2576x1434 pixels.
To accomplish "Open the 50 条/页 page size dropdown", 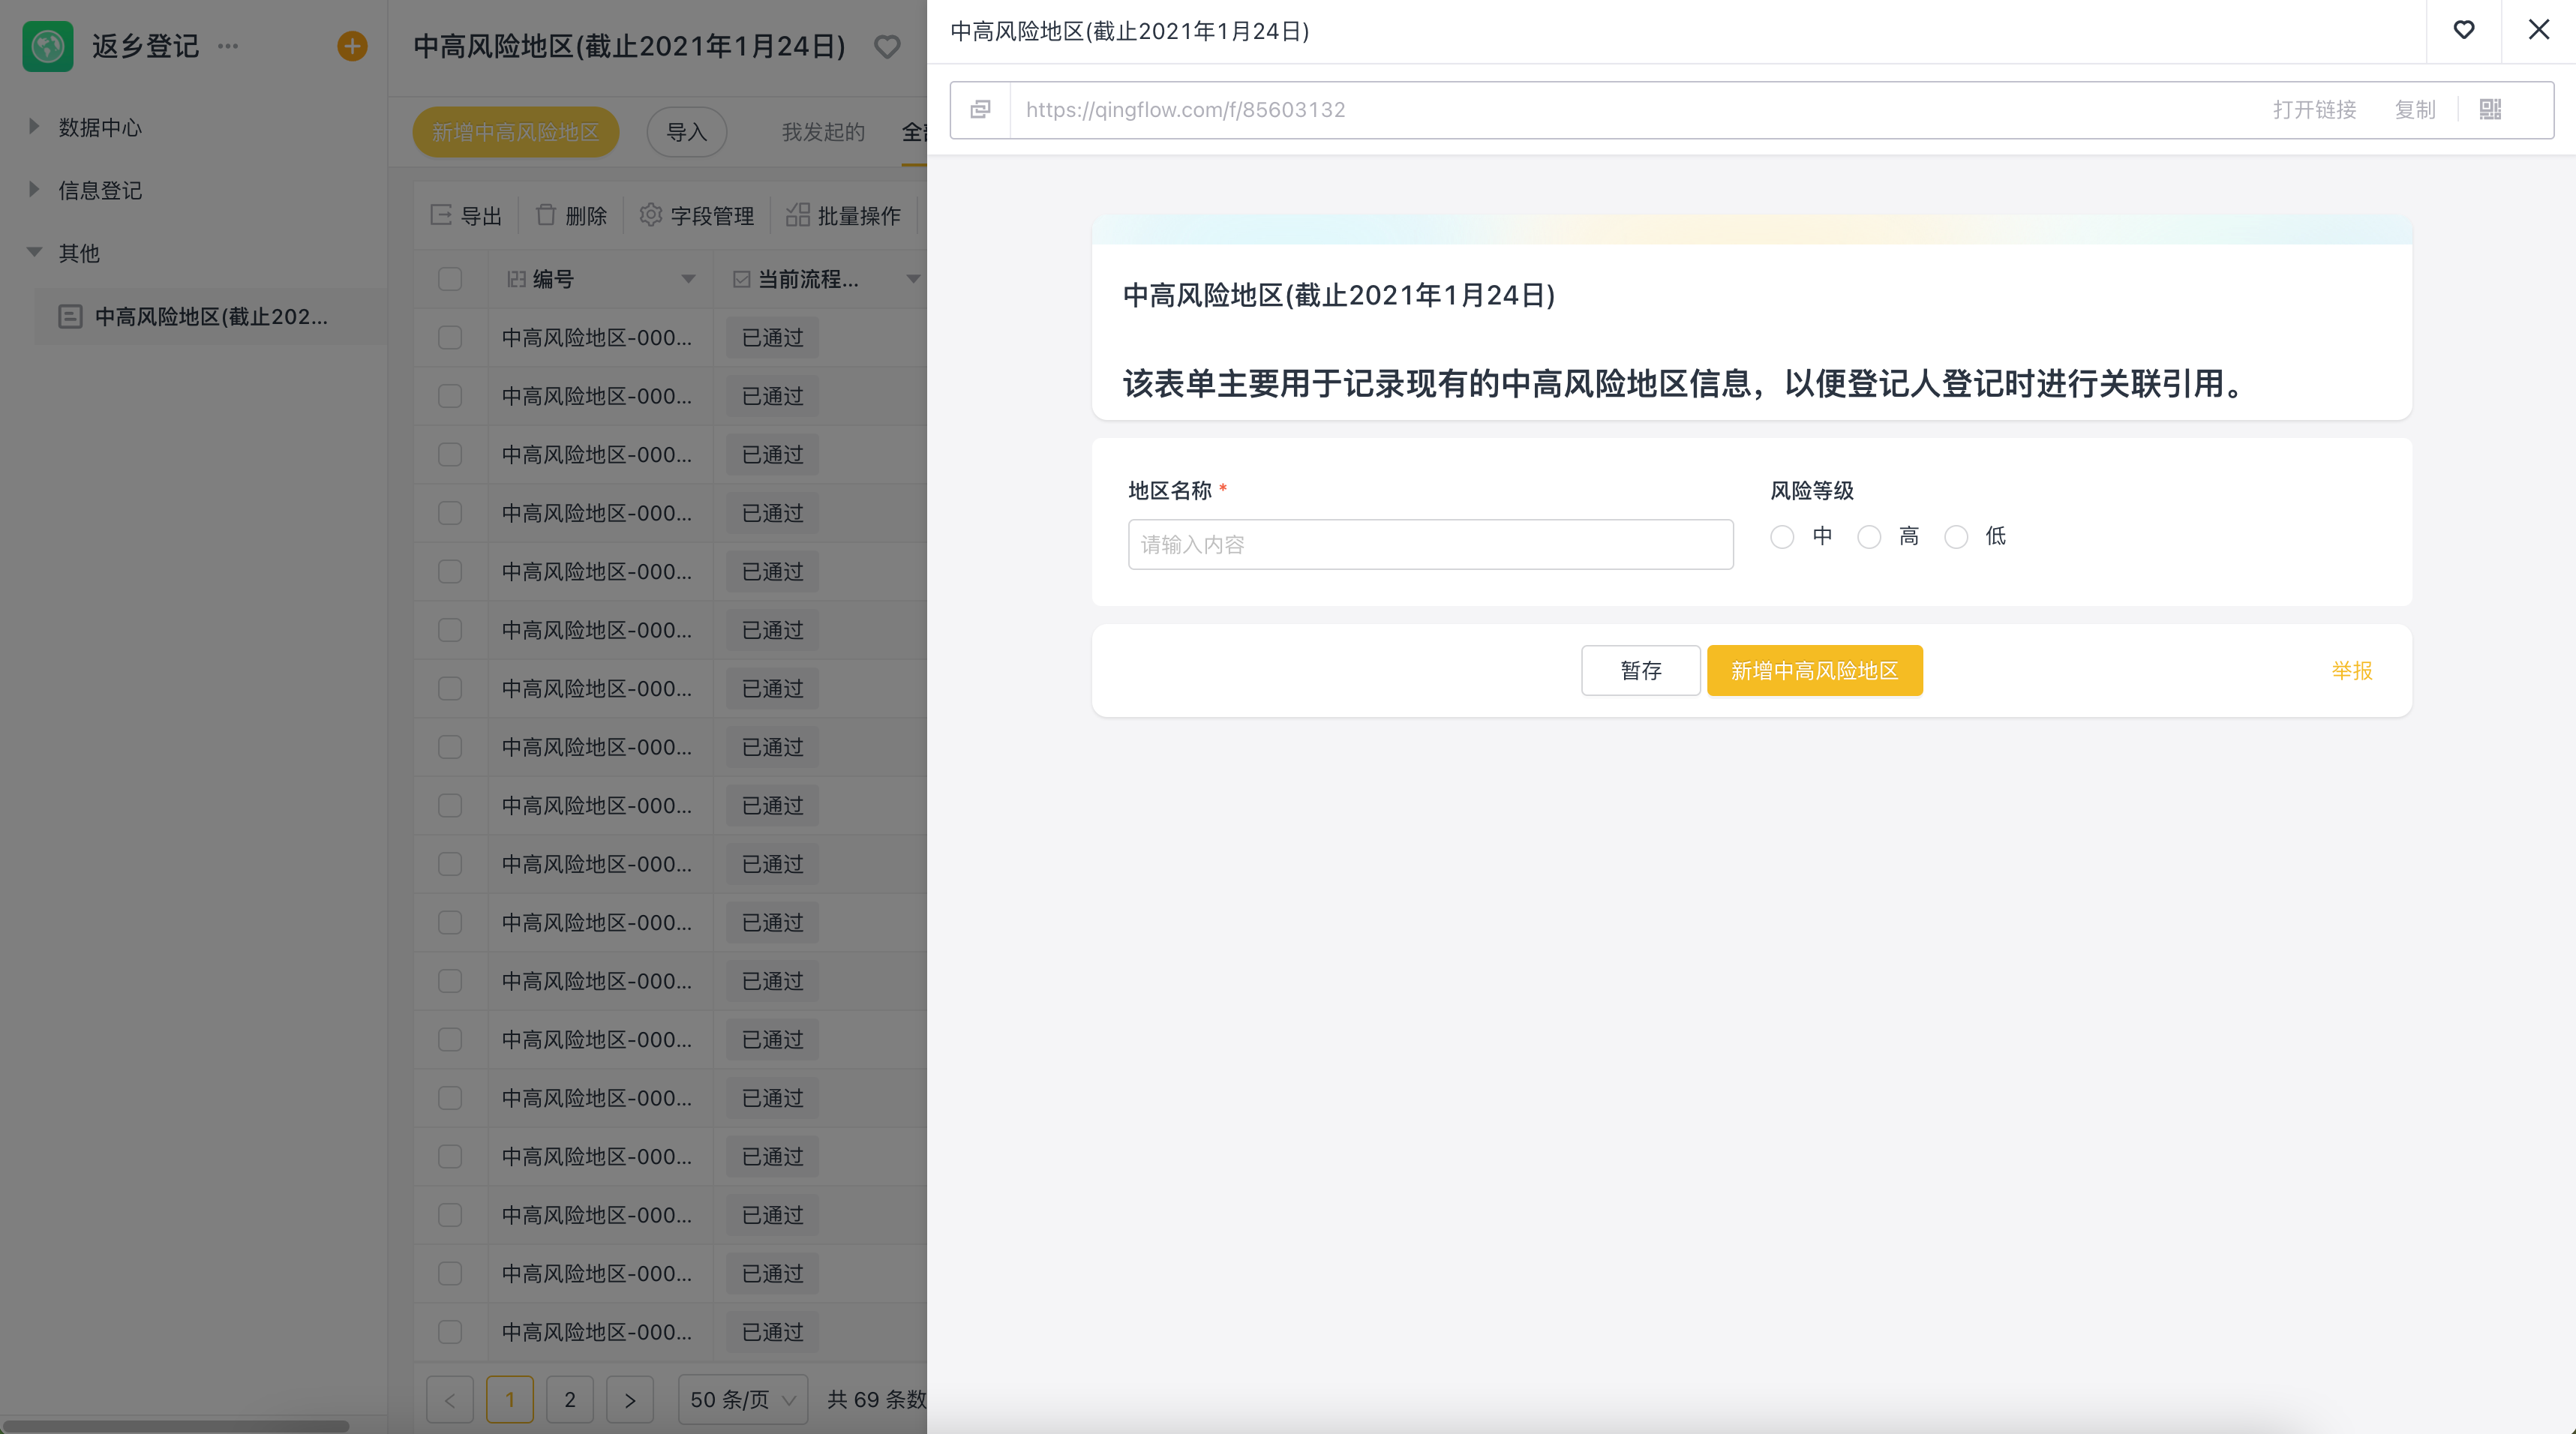I will (743, 1399).
